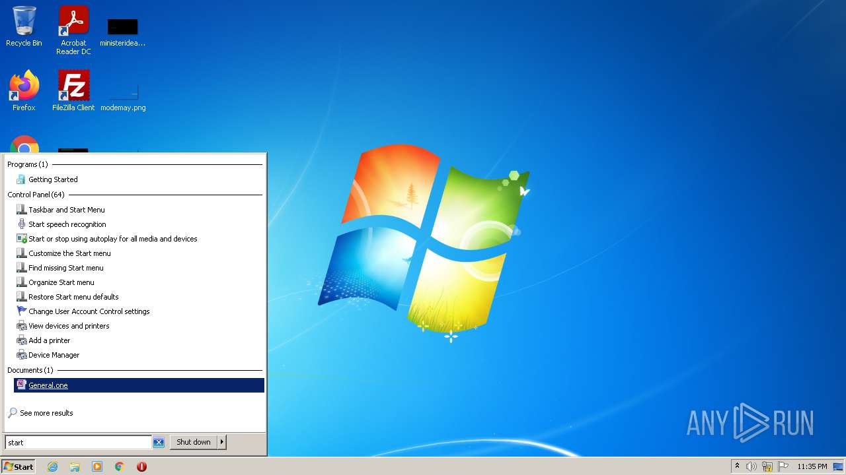846x475 pixels.
Task: Open Device Manager result
Action: [139, 355]
